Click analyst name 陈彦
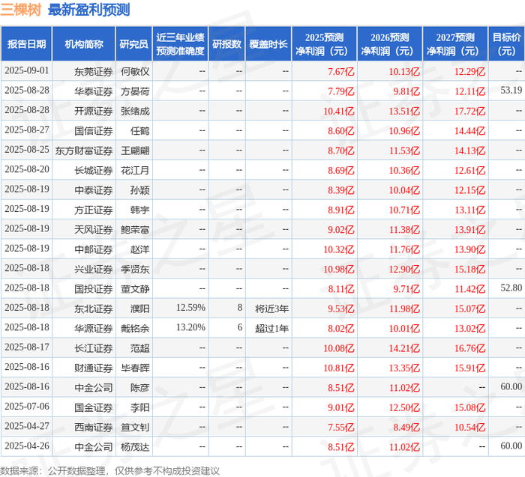 pos(140,388)
